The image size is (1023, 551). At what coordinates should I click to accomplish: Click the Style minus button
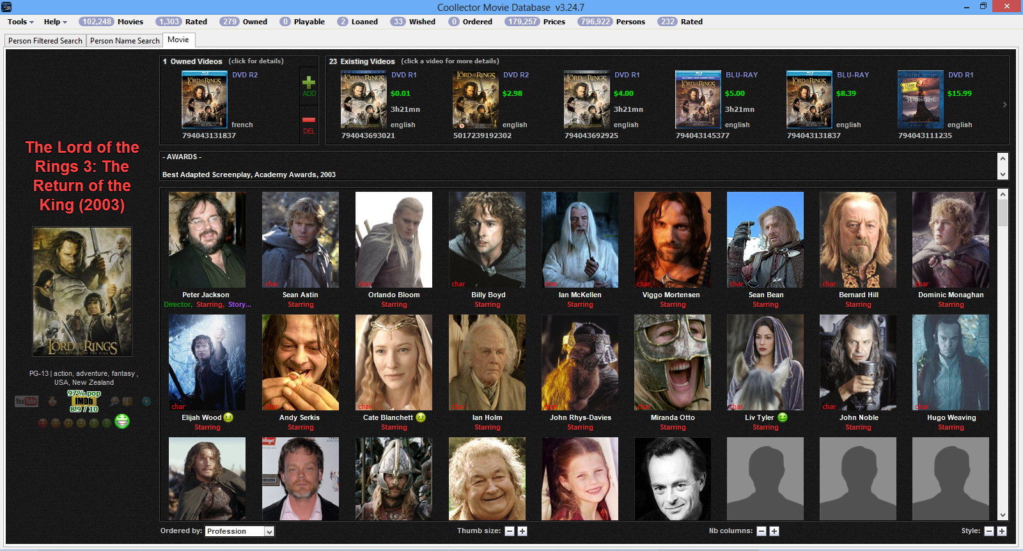989,531
